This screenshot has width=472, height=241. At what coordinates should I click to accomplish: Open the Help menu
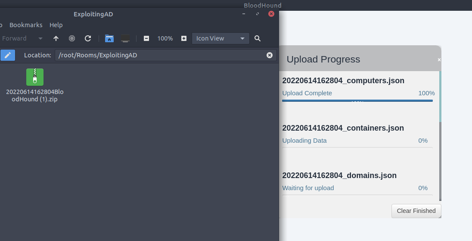pos(56,25)
